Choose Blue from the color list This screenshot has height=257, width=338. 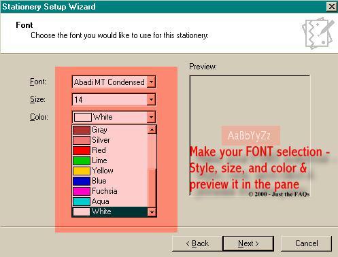click(109, 181)
